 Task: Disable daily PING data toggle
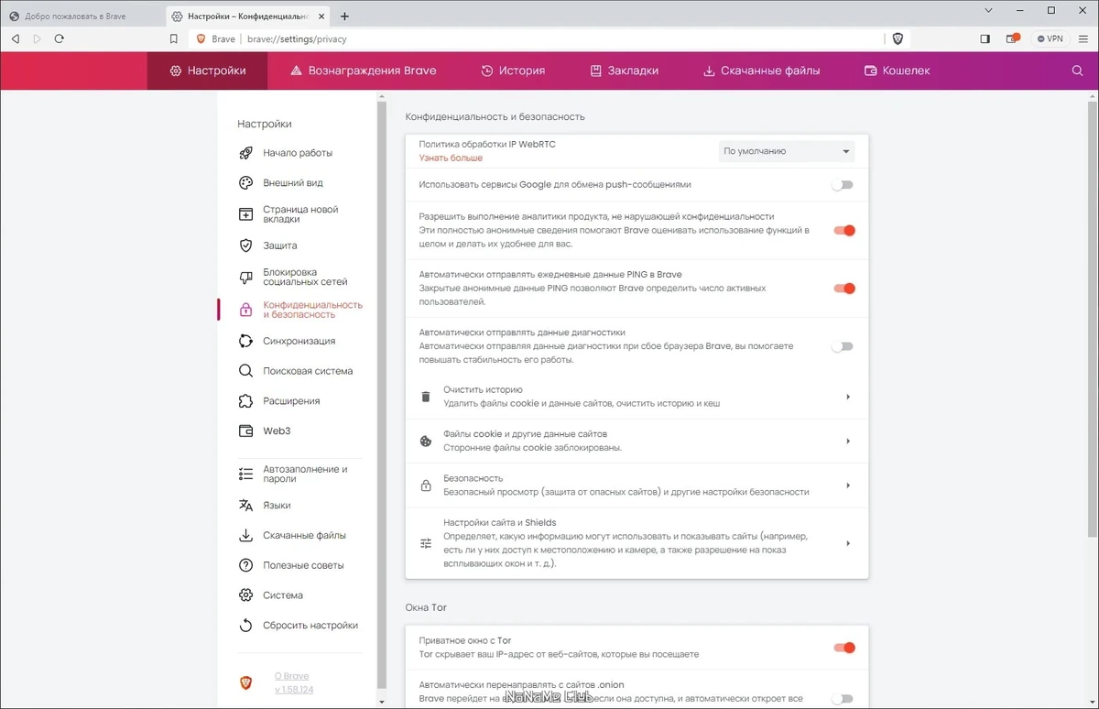843,289
